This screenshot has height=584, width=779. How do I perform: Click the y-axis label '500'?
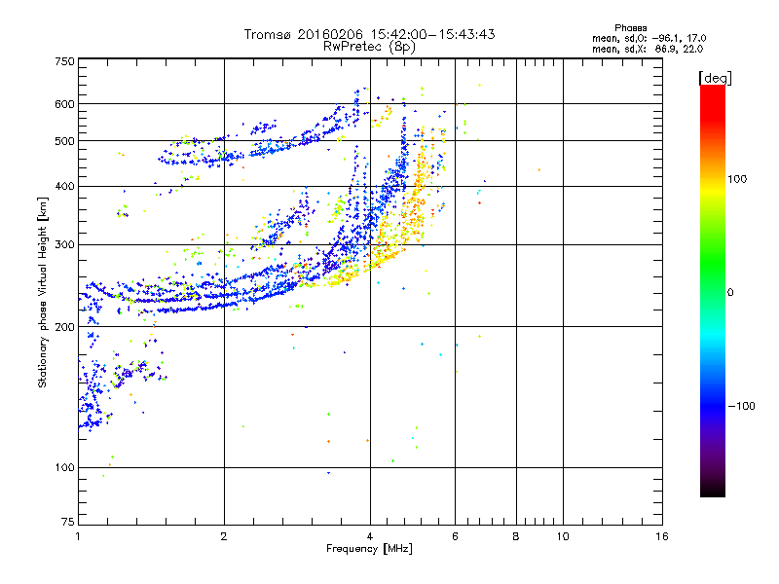coord(64,141)
